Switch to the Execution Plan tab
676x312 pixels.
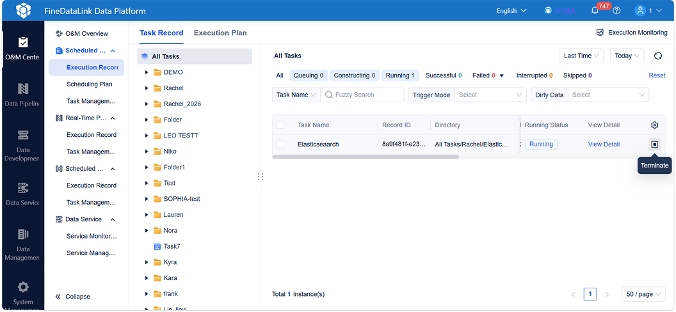(220, 33)
